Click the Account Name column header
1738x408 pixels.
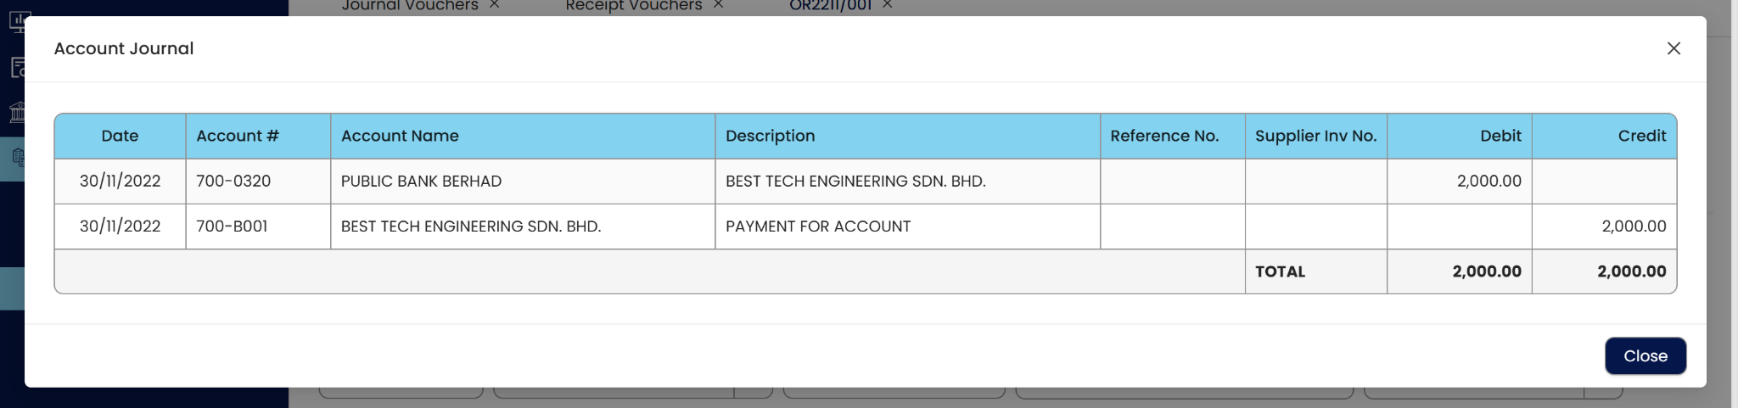pyautogui.click(x=400, y=136)
